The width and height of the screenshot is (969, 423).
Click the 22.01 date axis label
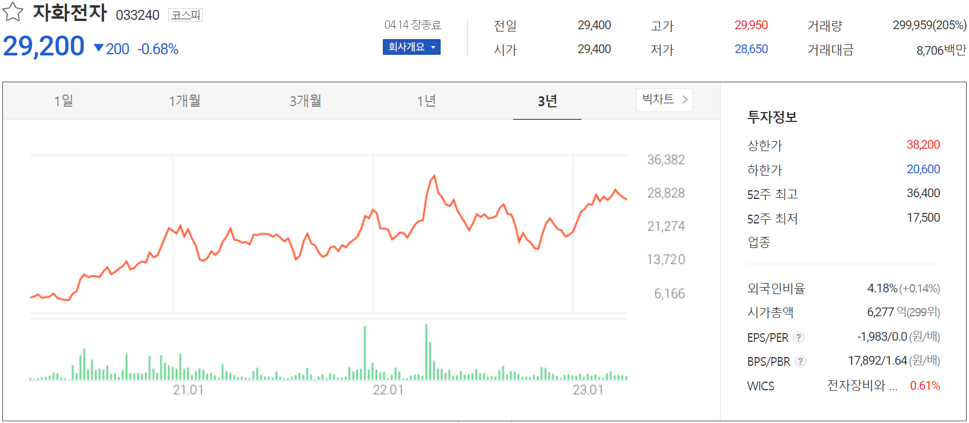tap(388, 390)
